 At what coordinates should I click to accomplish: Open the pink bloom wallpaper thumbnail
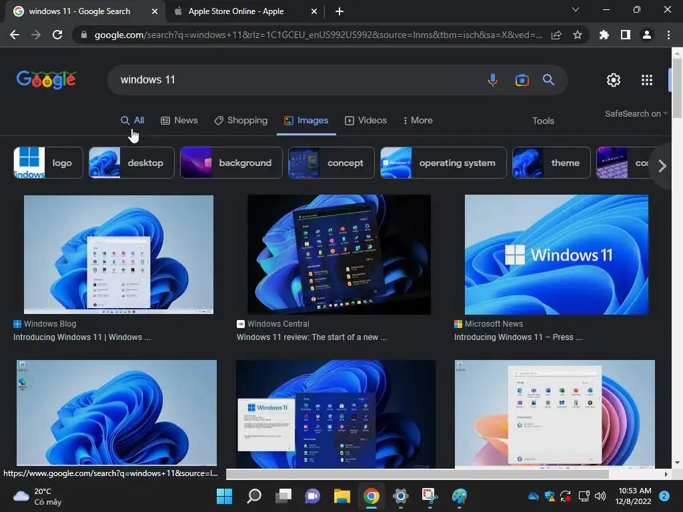tap(554, 413)
